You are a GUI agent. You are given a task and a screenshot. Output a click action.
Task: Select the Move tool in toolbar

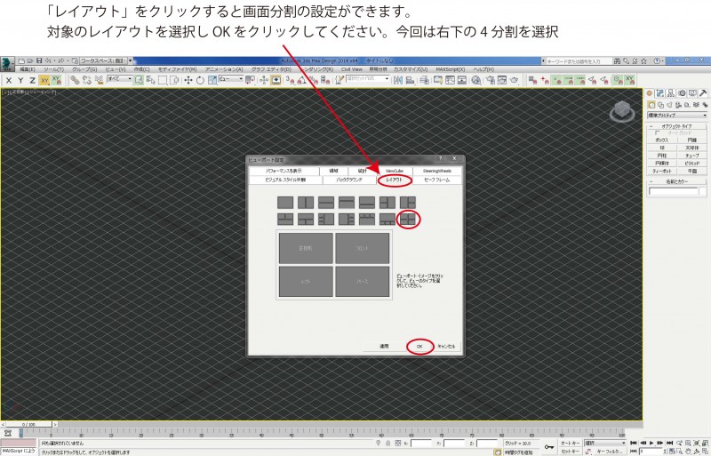[x=188, y=80]
